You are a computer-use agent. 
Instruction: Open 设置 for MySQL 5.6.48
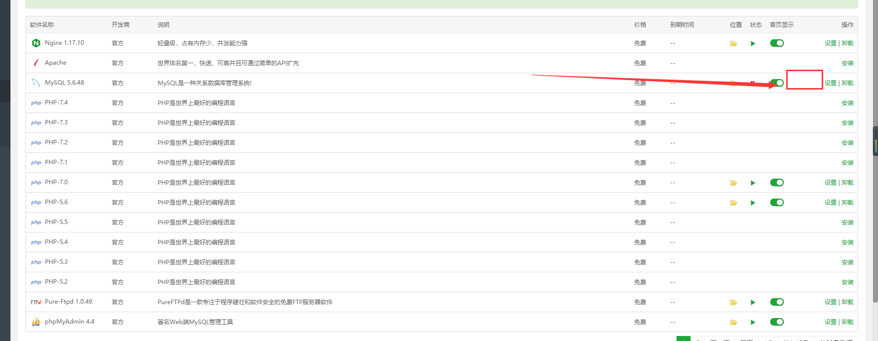[x=831, y=83]
